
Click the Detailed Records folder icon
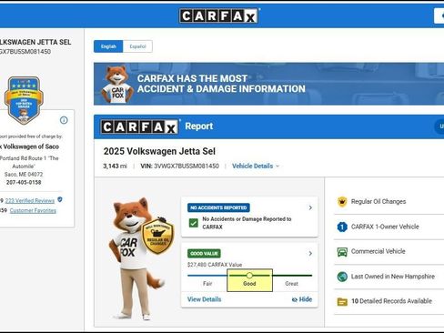(x=342, y=301)
